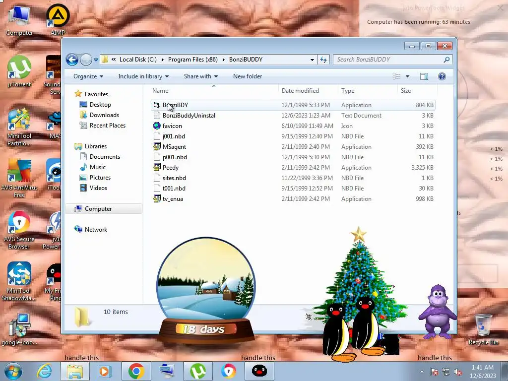Image resolution: width=508 pixels, height=381 pixels.
Task: Expand the address bar history dropdown
Action: (x=312, y=60)
